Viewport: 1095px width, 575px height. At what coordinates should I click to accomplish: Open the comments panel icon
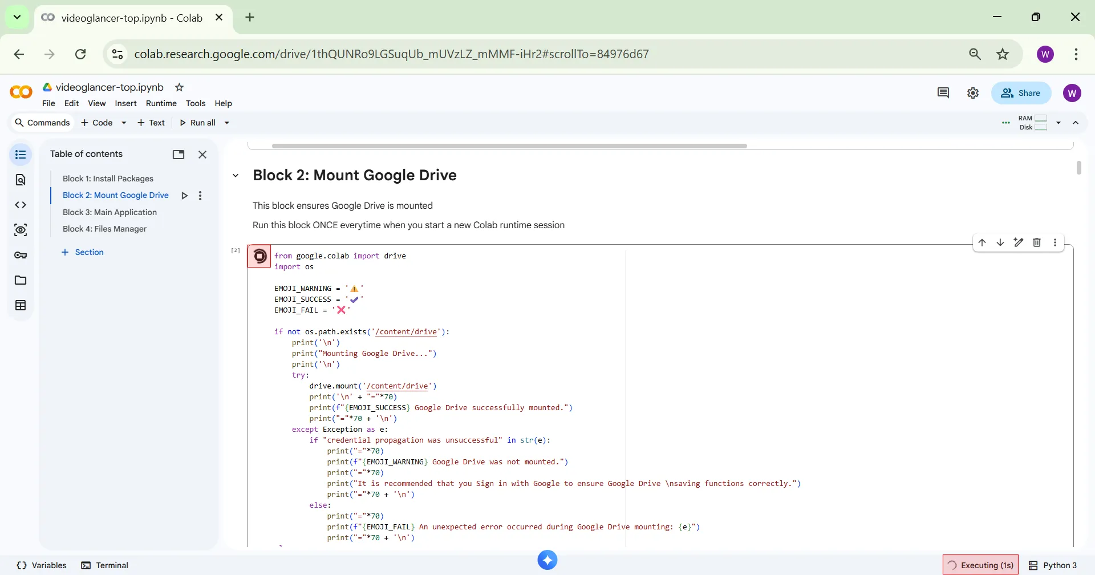(x=943, y=93)
